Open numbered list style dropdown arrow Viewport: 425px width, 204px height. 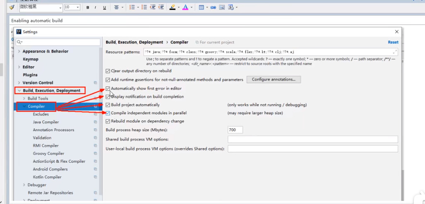[138, 7]
